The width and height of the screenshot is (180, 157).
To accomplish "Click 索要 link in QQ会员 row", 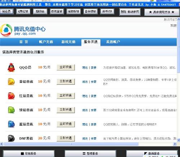I will click(94, 68).
